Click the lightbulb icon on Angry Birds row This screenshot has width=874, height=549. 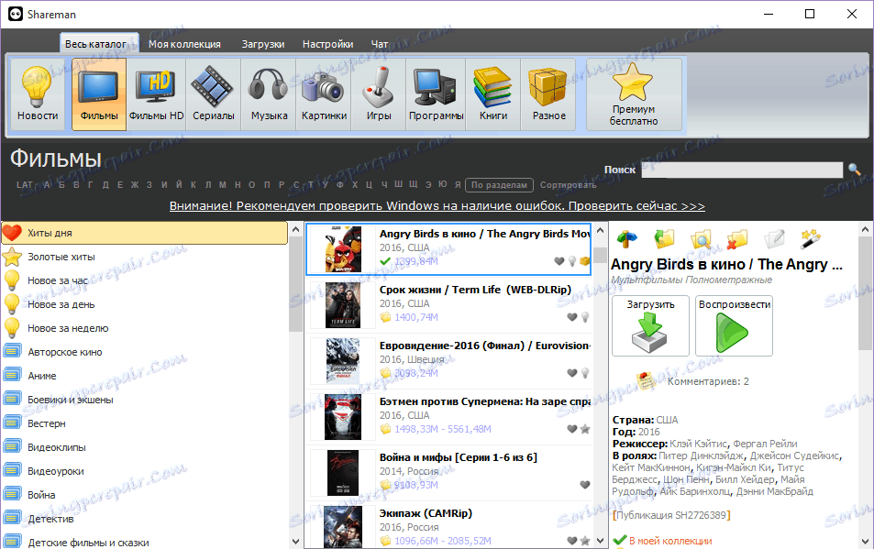pos(572,261)
